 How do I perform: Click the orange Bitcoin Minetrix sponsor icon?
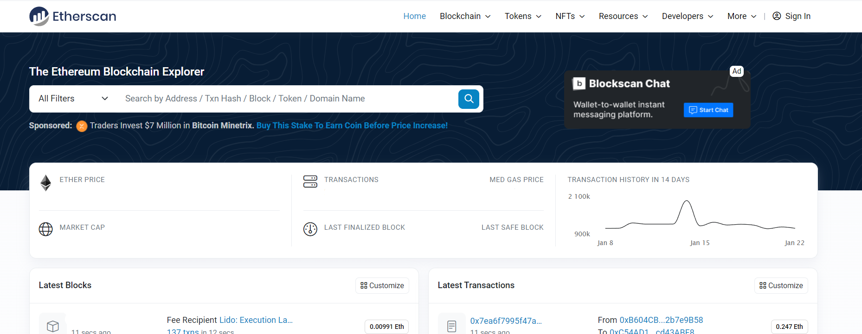[82, 126]
